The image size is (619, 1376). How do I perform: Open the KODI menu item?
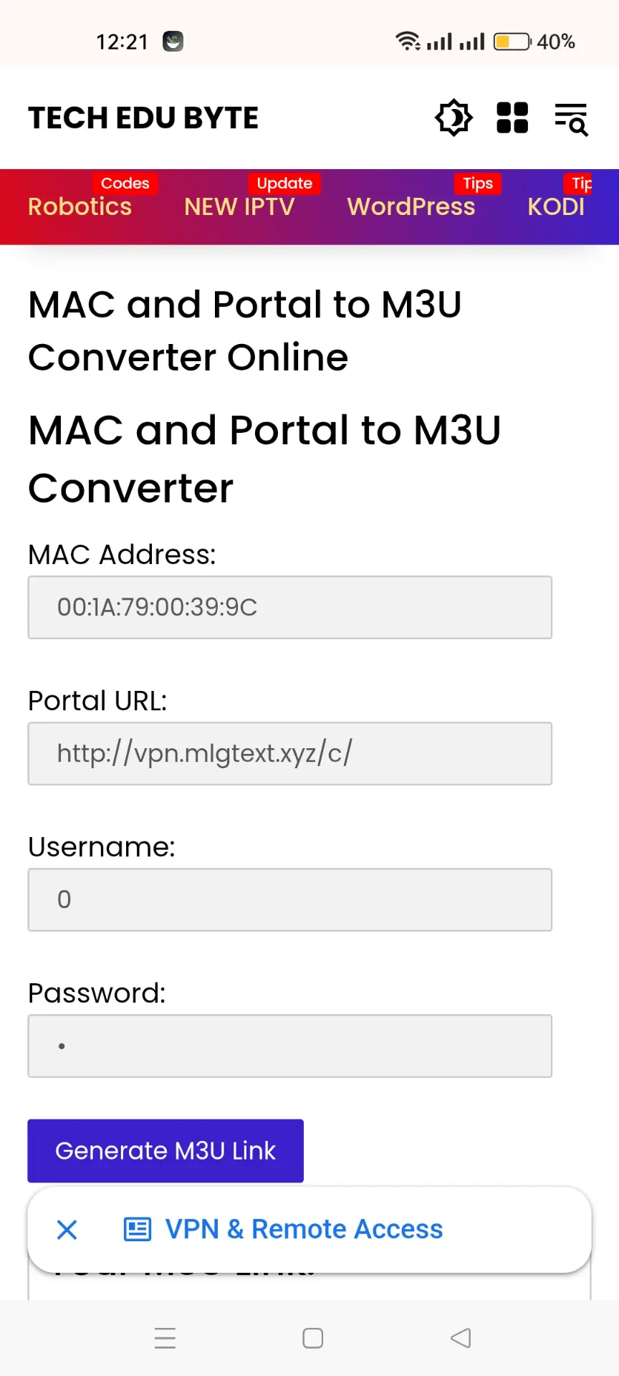(556, 206)
